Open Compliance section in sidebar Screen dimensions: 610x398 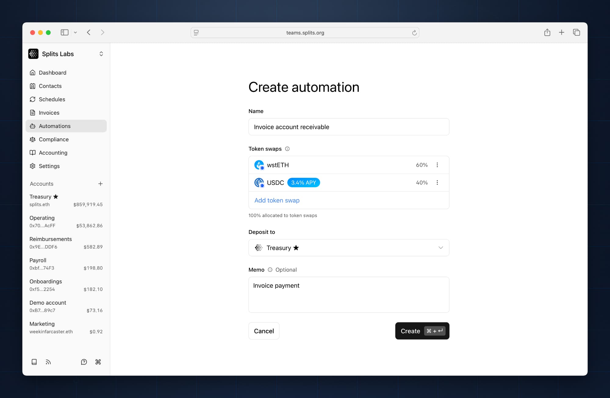(53, 139)
